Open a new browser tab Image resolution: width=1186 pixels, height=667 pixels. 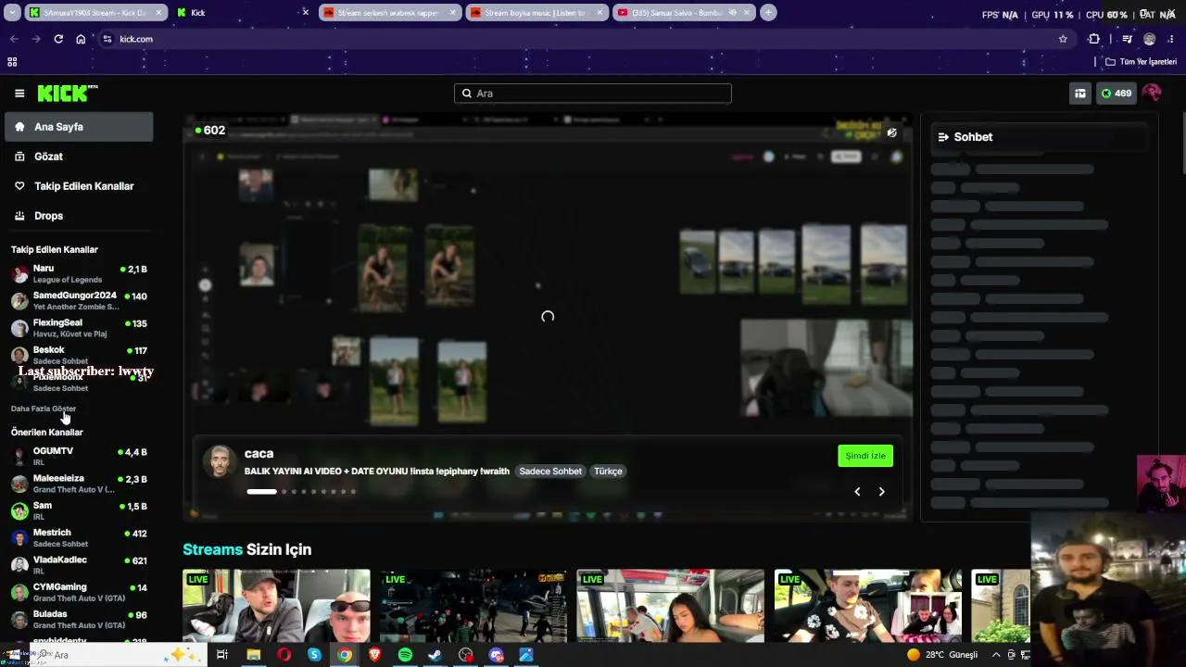point(768,13)
